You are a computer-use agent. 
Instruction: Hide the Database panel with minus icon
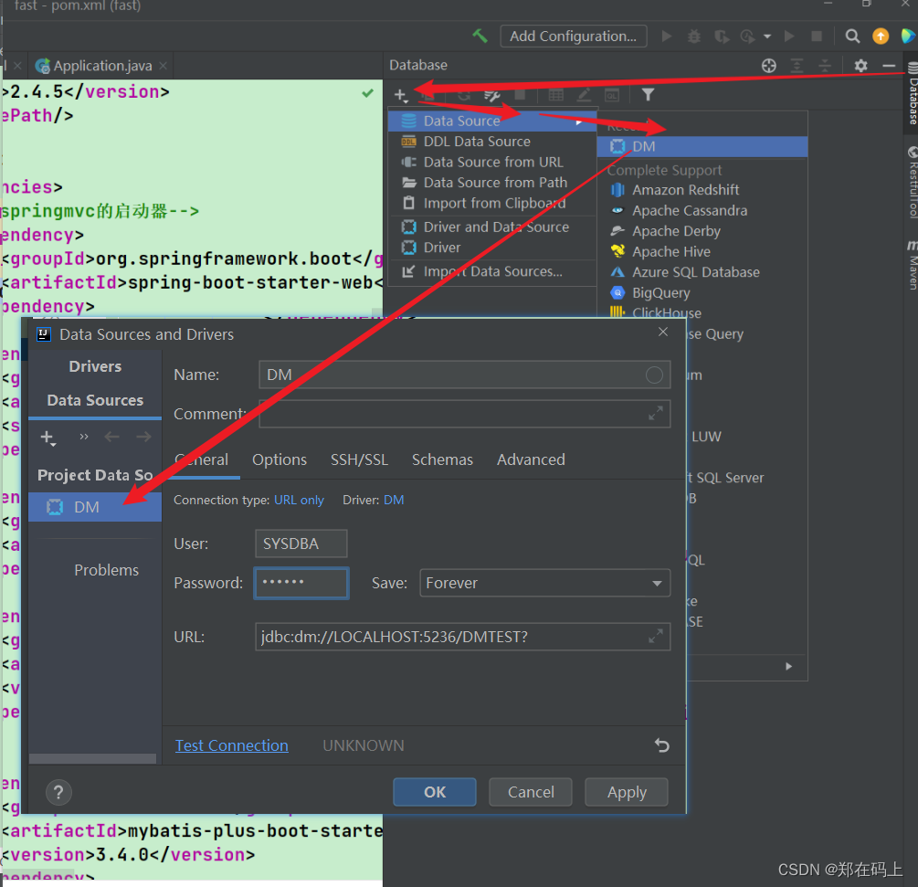(x=889, y=66)
